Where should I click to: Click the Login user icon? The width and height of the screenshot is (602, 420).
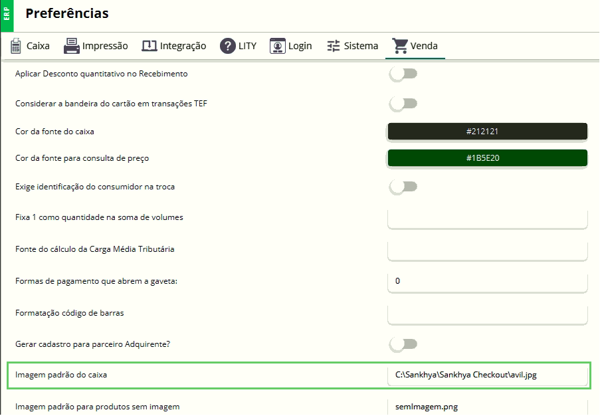(x=278, y=46)
